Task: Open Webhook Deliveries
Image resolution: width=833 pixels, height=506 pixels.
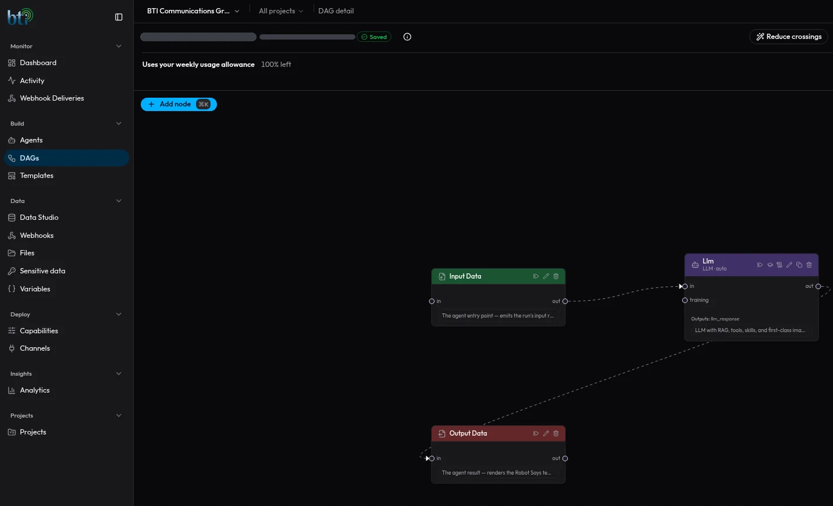Action: pos(66,98)
